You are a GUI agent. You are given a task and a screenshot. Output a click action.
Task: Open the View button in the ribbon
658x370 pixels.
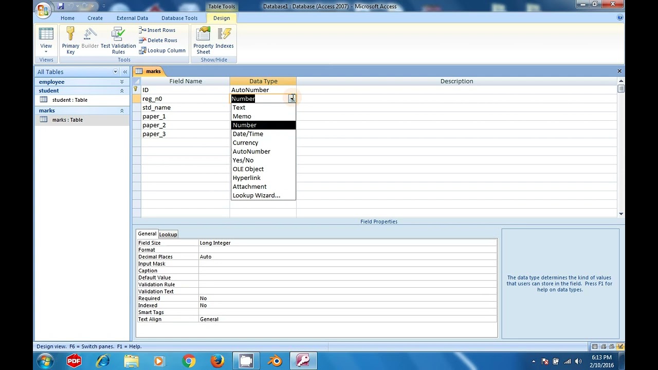[46, 41]
